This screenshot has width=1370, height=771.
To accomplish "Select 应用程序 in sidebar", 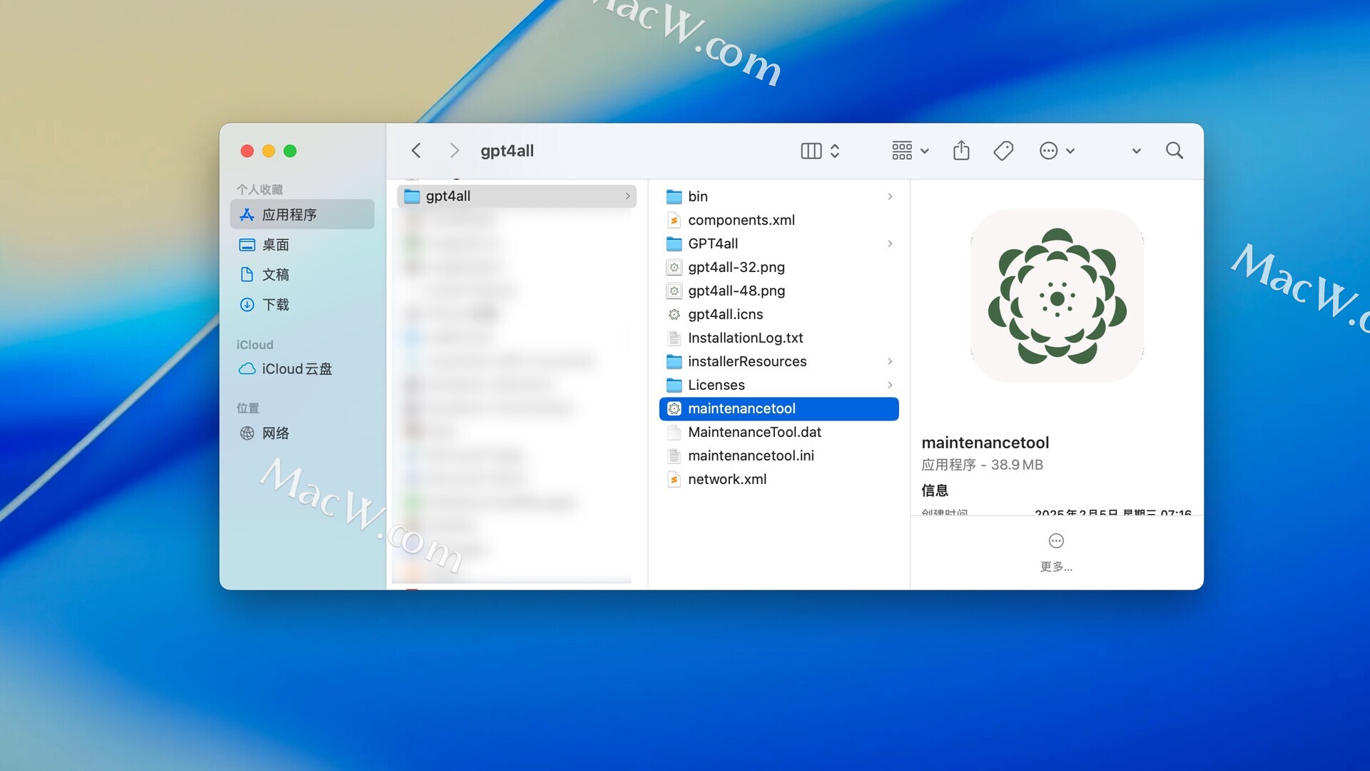I will tap(303, 214).
